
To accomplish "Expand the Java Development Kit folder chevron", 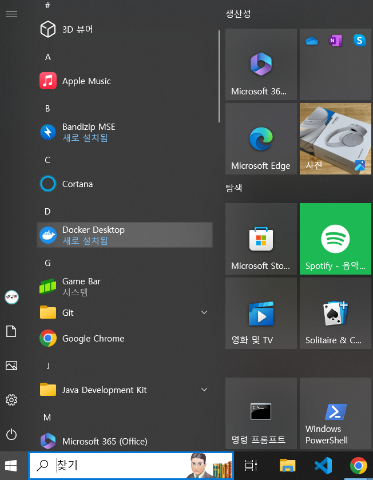I will click(x=204, y=390).
